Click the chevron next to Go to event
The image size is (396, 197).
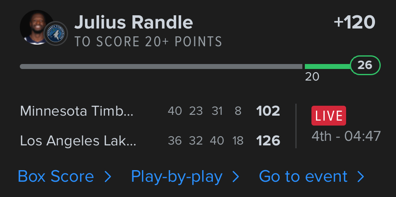[361, 177]
